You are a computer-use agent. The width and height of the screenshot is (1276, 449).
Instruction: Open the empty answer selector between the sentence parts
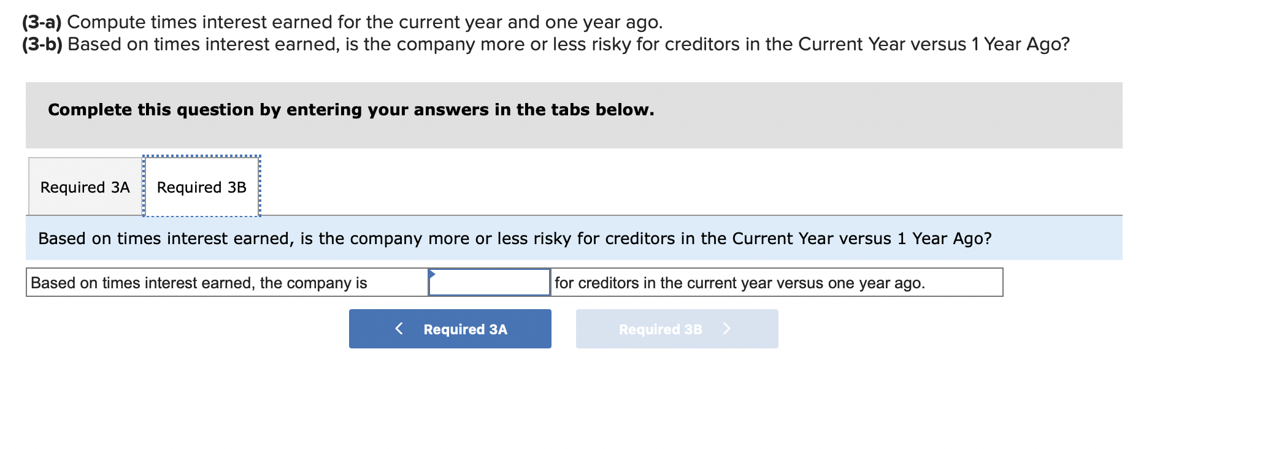click(x=489, y=283)
